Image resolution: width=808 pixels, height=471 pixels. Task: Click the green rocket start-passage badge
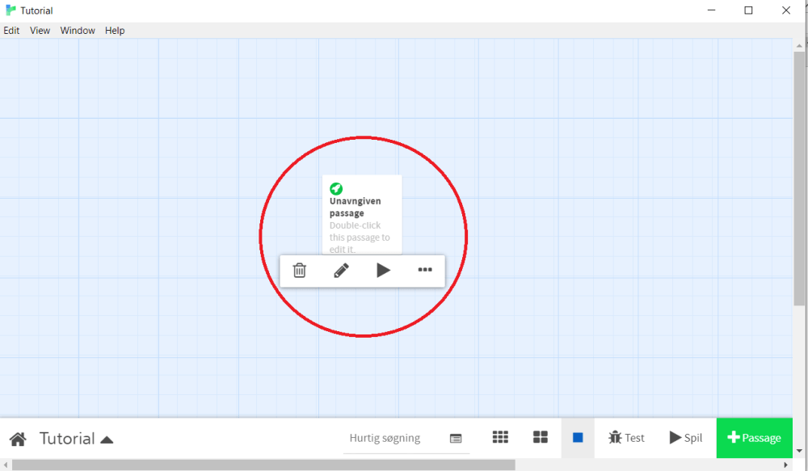pos(335,188)
